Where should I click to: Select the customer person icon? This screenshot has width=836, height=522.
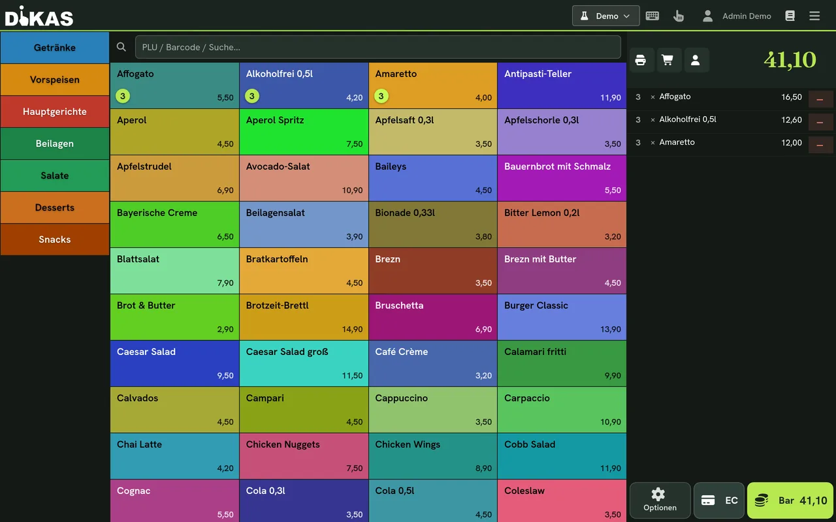click(x=695, y=60)
